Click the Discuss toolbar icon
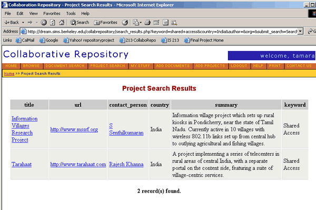316x210 pixels. coord(165,22)
